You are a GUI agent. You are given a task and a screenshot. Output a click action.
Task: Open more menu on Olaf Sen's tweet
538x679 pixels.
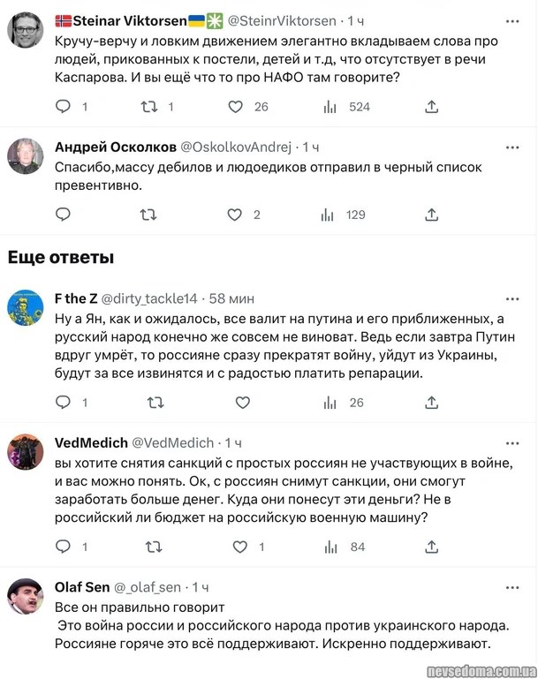(513, 587)
